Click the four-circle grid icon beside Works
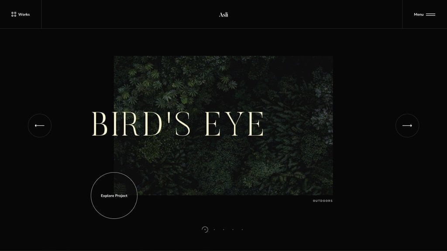Image resolution: width=447 pixels, height=251 pixels. pos(14,14)
